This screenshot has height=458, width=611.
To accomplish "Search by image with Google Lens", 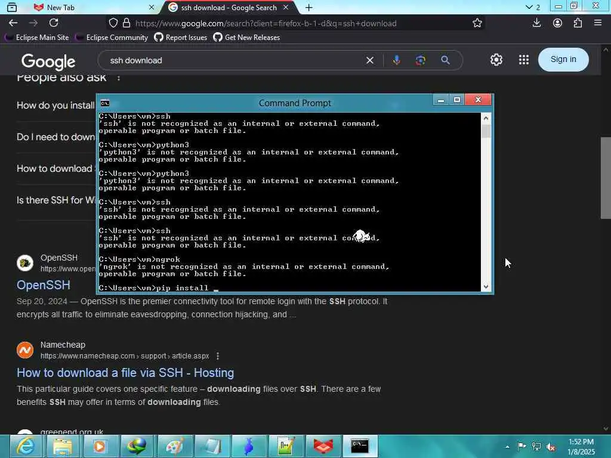I will (x=421, y=60).
